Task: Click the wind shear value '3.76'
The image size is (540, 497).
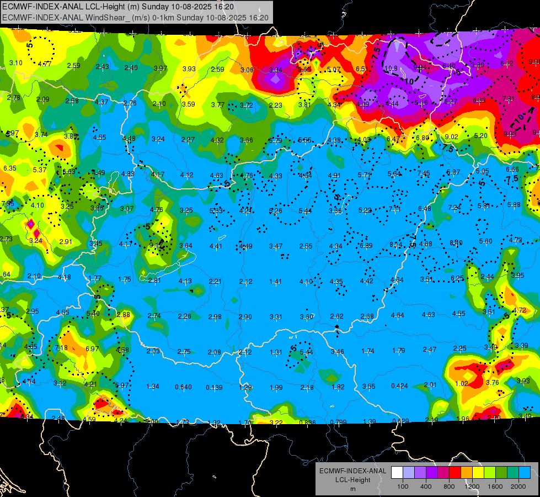Action: pos(493,382)
